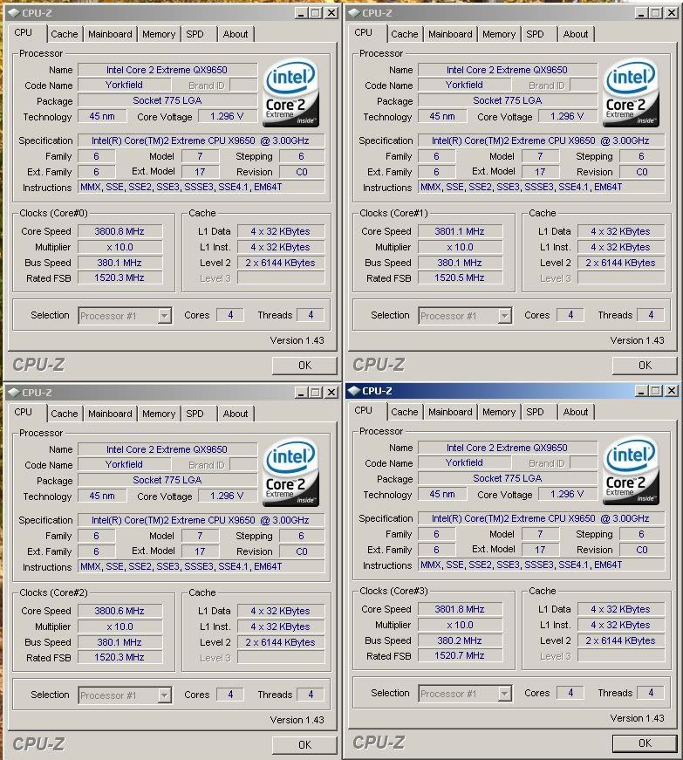Screen dimensions: 683x760
Task: Click the L1 Data cache value in Core#1 window
Action: pyautogui.click(x=620, y=232)
